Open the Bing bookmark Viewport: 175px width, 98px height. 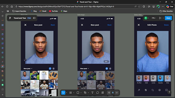click(34, 11)
